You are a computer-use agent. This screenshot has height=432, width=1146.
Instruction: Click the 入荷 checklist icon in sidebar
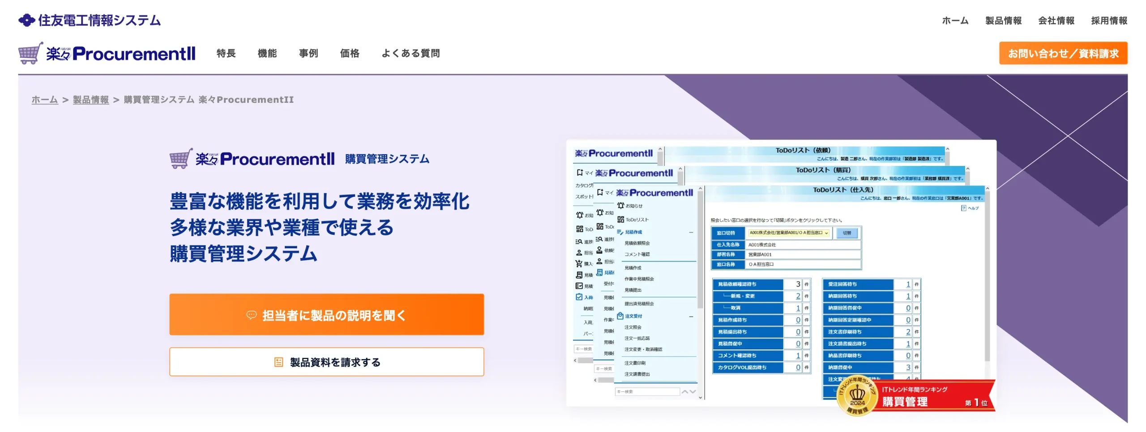click(578, 297)
